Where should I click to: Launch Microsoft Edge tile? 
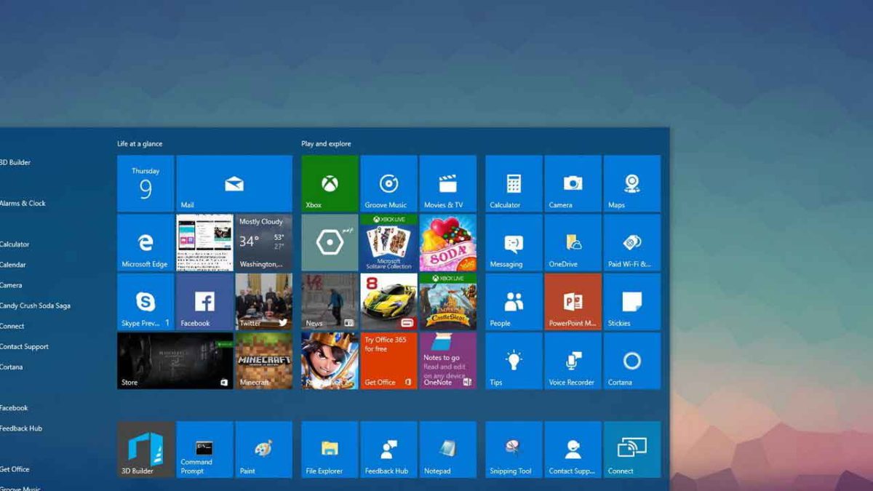145,242
